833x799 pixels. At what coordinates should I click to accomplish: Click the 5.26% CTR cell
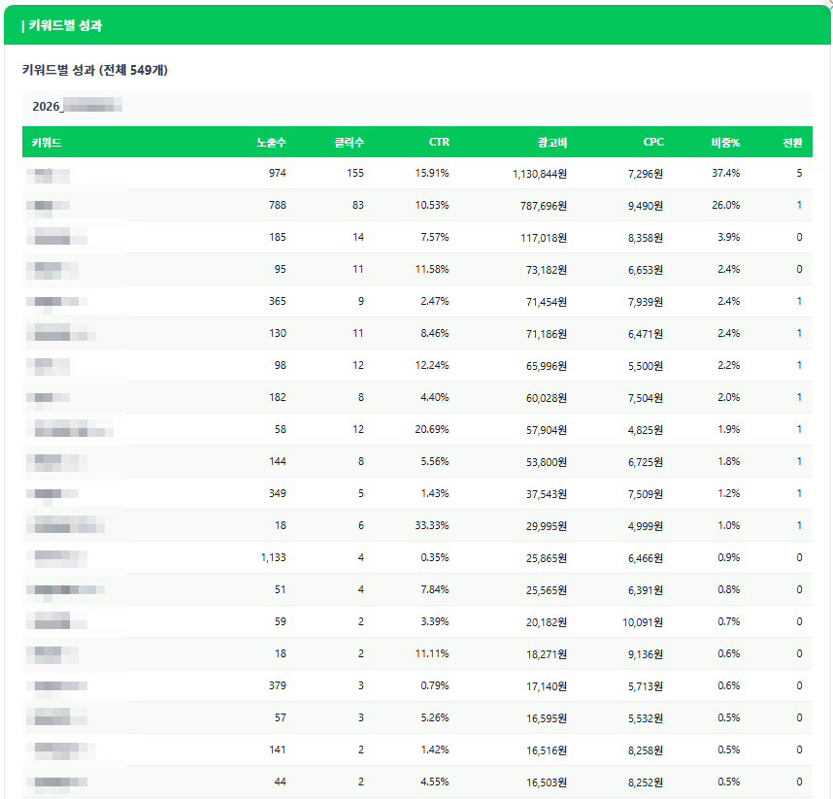[435, 717]
